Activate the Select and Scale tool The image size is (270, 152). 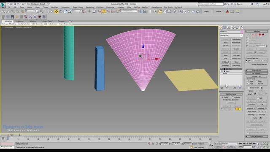(x=65, y=11)
